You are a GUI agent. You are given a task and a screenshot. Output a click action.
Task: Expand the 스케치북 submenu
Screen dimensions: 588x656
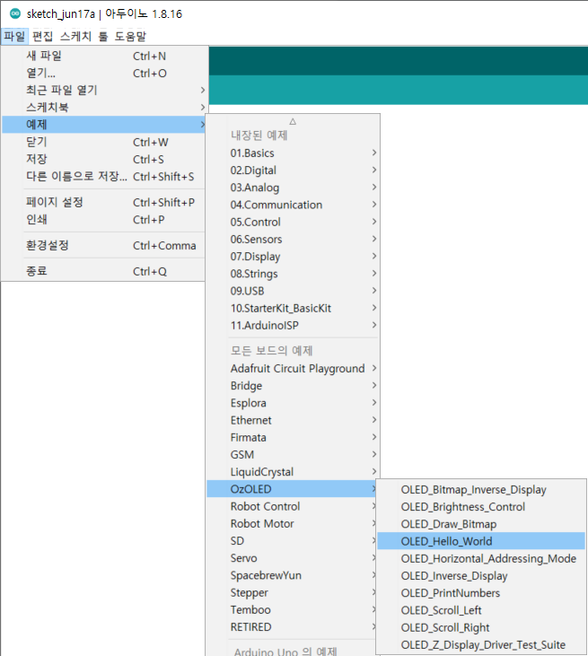click(x=103, y=107)
